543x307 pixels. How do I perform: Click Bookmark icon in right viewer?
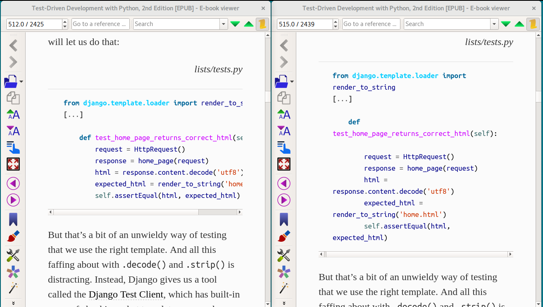(x=284, y=219)
